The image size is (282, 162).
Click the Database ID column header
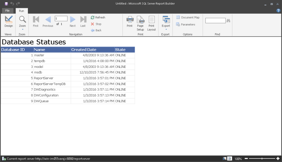[x=17, y=50]
